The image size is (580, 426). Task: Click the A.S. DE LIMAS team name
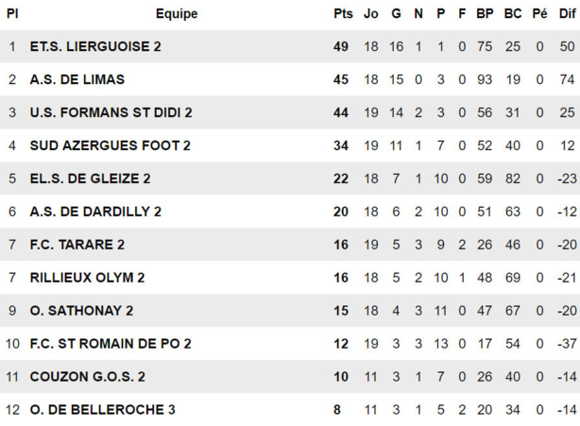pyautogui.click(x=77, y=79)
